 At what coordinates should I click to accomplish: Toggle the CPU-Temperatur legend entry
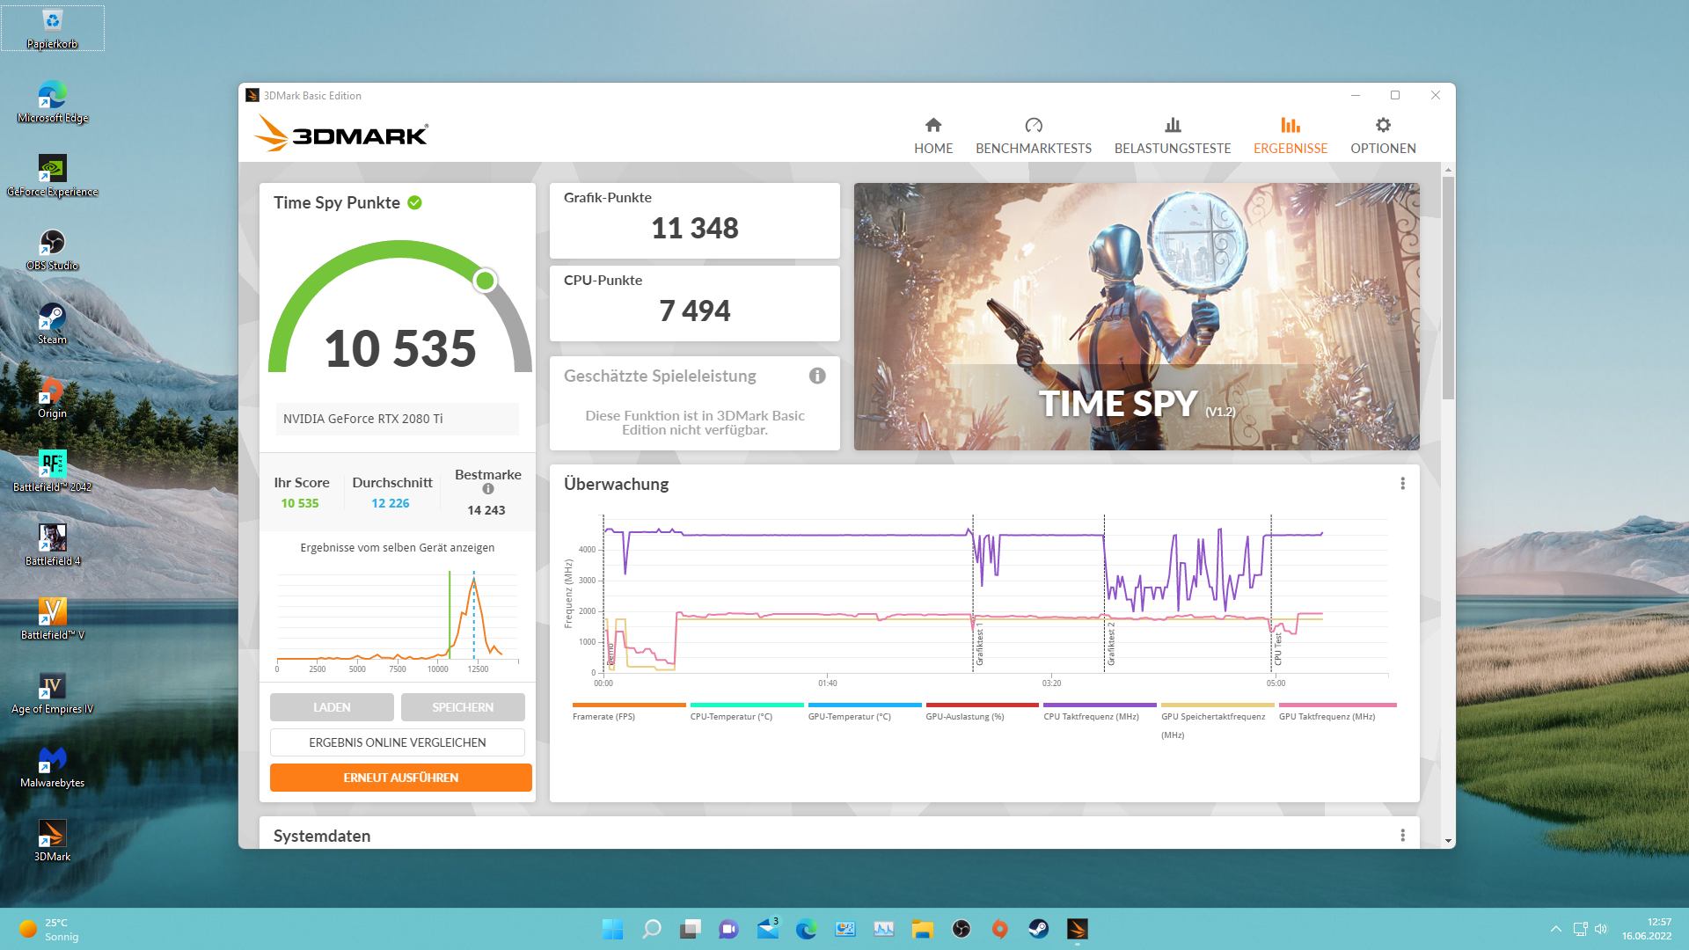[731, 716]
